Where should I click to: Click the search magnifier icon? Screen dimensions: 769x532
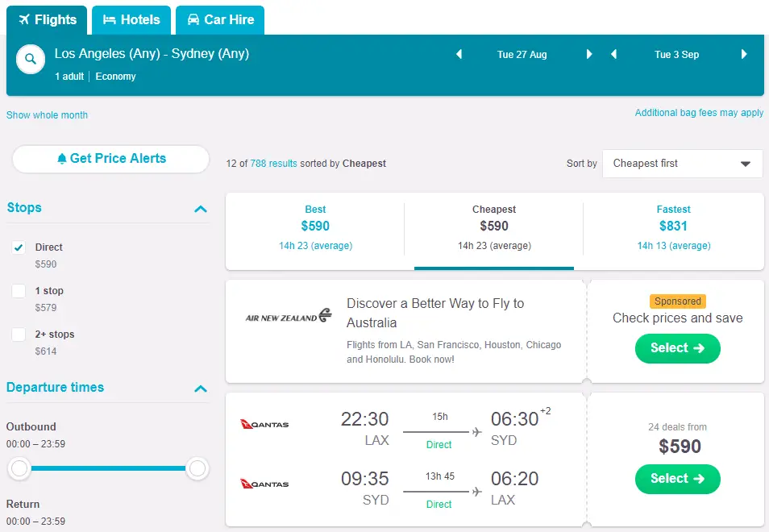click(x=31, y=59)
